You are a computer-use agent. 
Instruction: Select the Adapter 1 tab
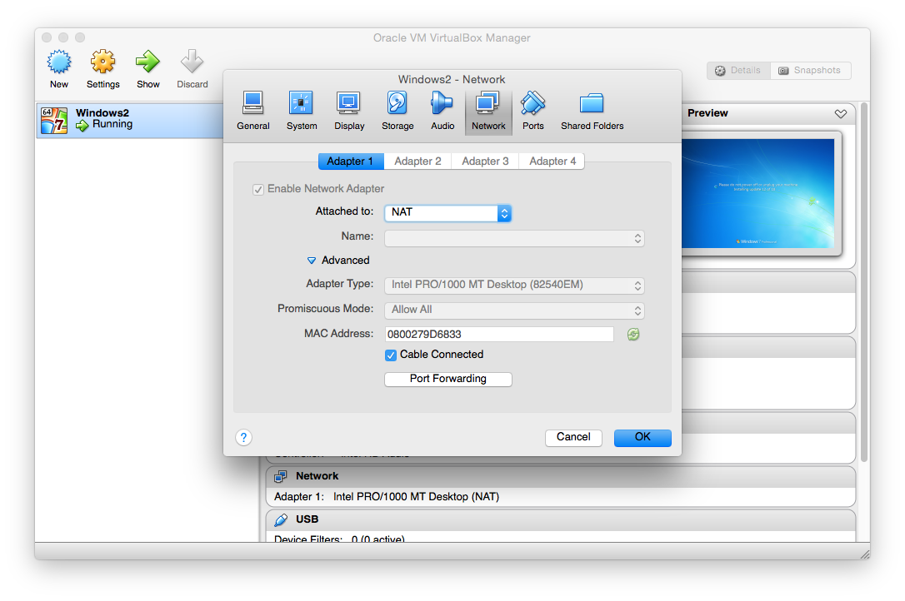tap(350, 161)
